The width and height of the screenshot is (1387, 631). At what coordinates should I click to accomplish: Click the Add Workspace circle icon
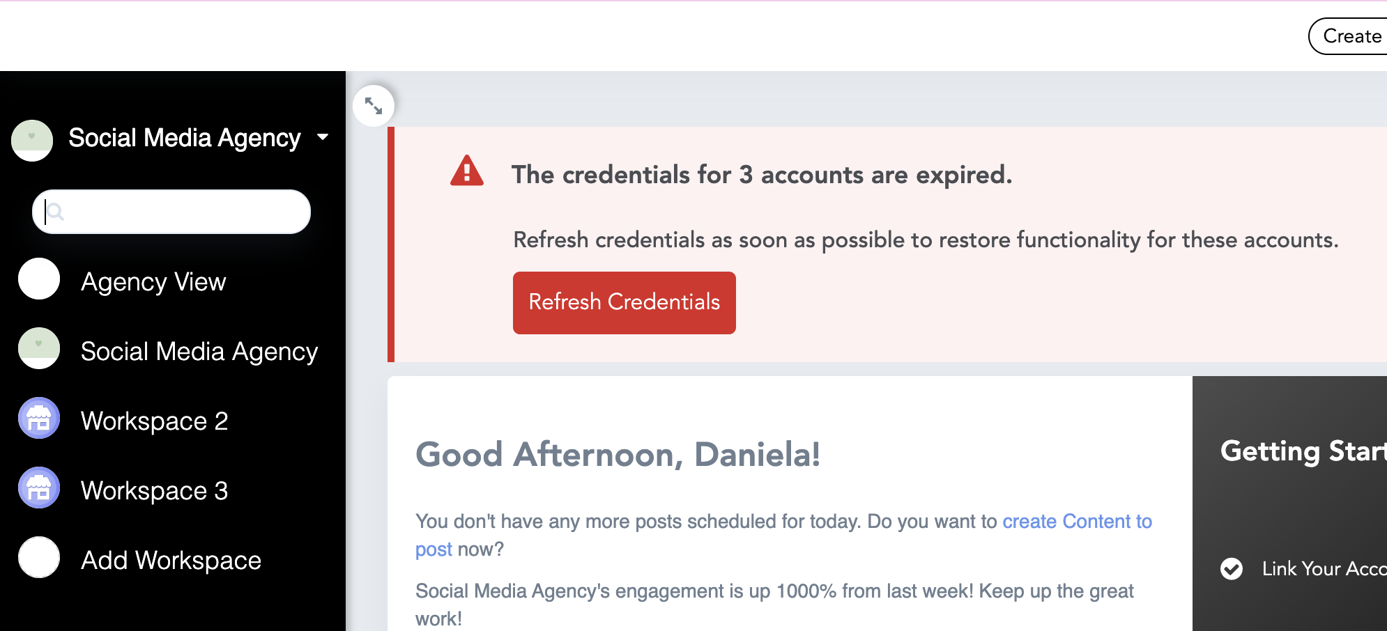[x=39, y=557]
